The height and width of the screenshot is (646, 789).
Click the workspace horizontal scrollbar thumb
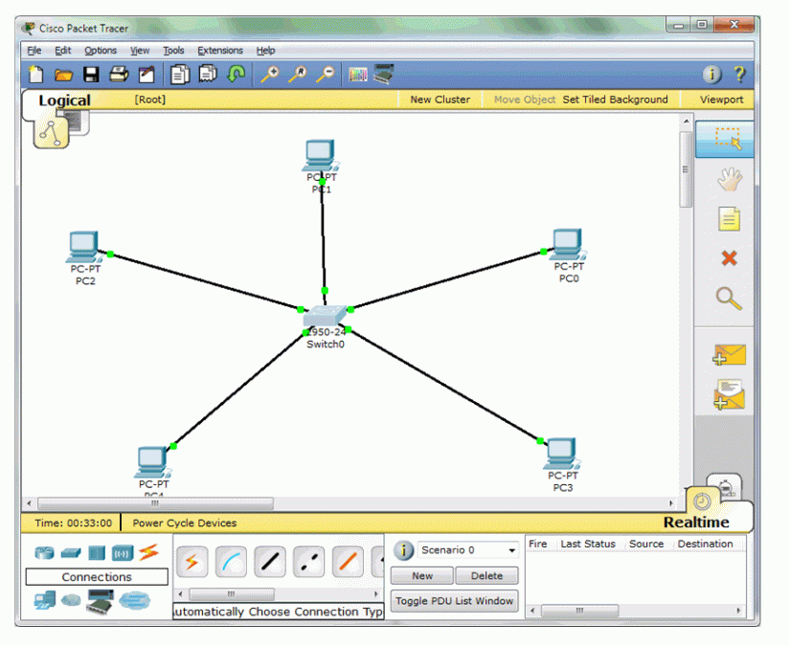155,503
